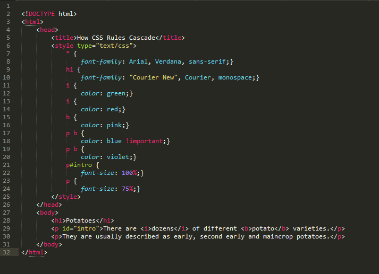Click line number 32 in the gutter
Screen dimensions: 379x274
6,252
